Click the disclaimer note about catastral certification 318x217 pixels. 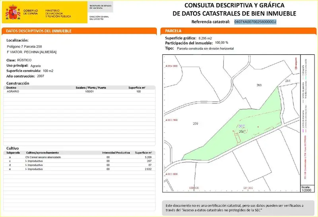point(234,208)
